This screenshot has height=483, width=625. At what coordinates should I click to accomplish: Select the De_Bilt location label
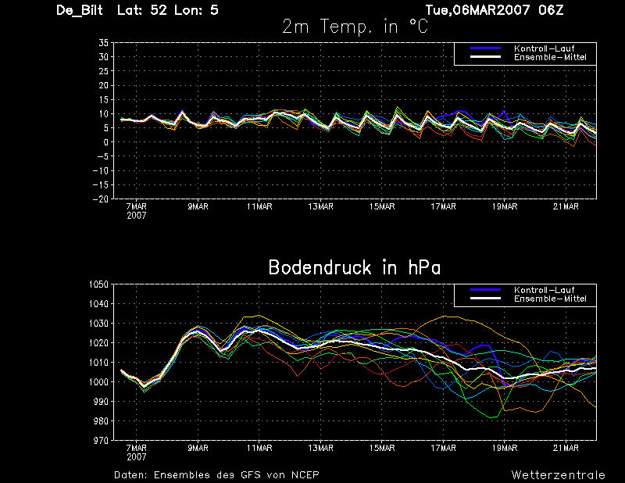point(81,10)
